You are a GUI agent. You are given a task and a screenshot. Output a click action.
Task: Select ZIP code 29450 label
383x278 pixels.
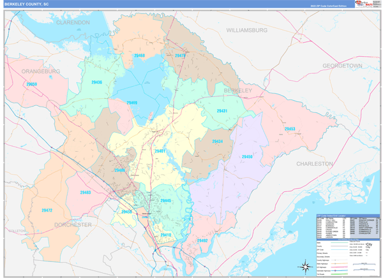tap(247, 156)
